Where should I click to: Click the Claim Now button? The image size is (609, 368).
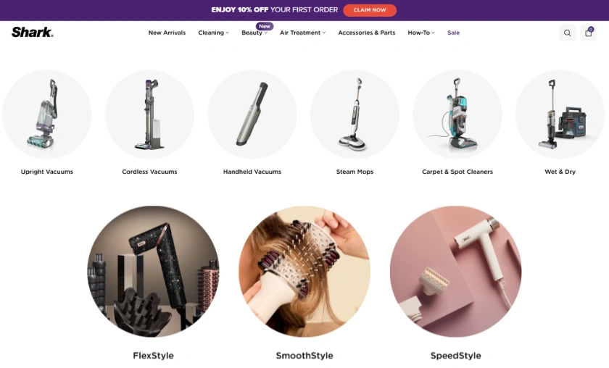coord(370,10)
